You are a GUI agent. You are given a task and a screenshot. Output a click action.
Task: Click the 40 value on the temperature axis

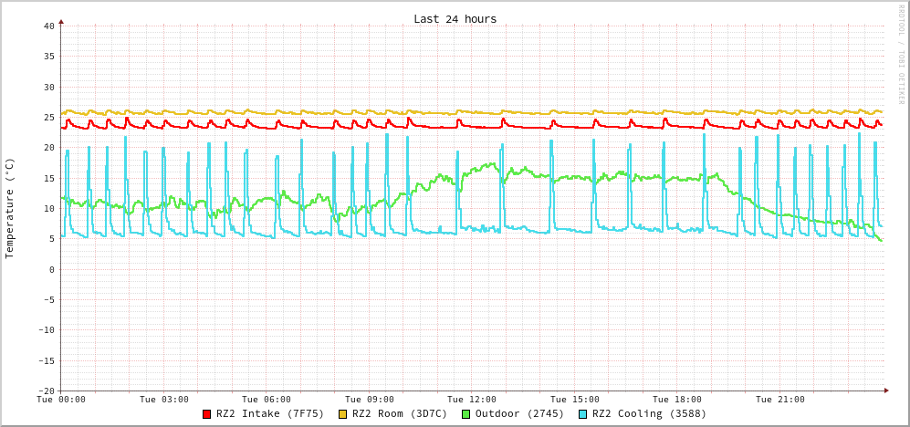click(48, 26)
